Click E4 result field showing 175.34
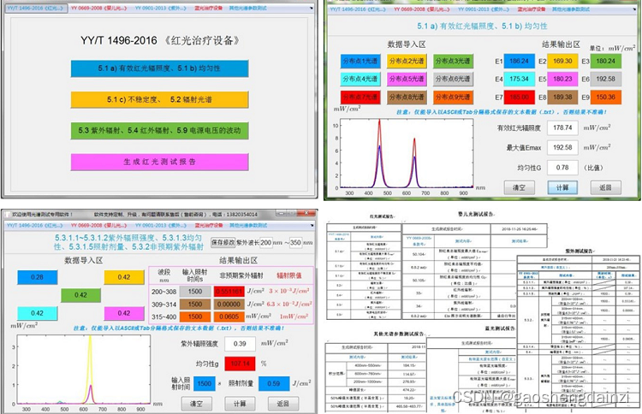Image resolution: width=642 pixels, height=414 pixels. click(x=520, y=79)
